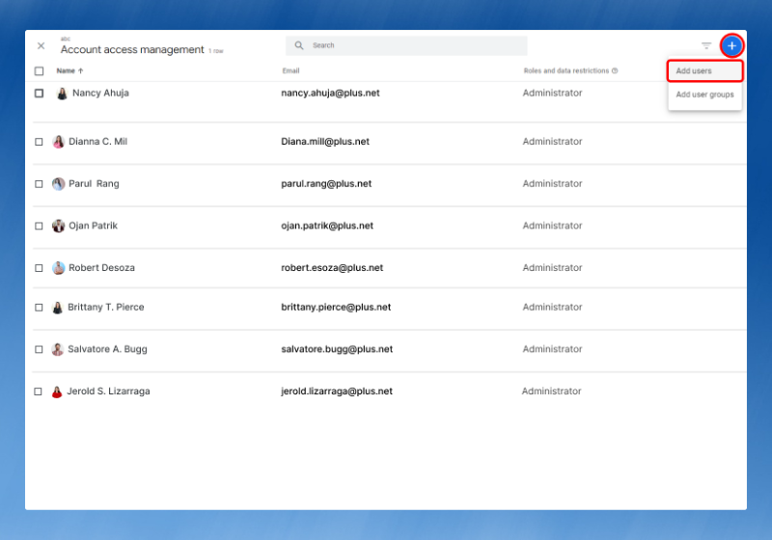Click Robert Desoza's profile picture
Image resolution: width=772 pixels, height=540 pixels.
(58, 268)
